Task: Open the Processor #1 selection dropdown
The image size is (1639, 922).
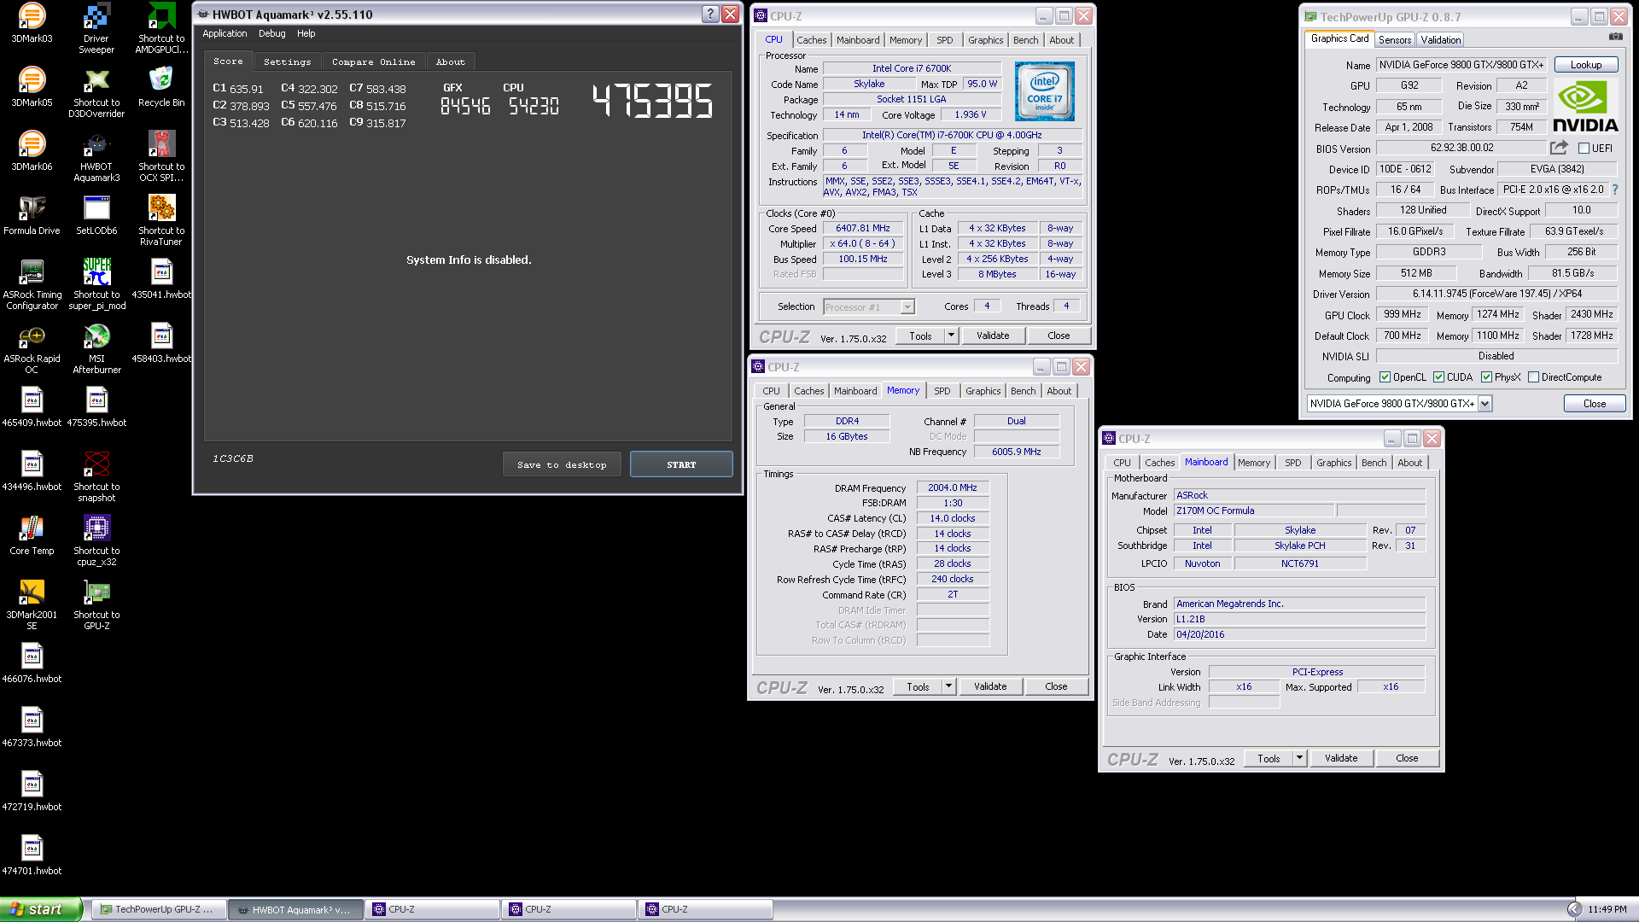Action: click(907, 307)
